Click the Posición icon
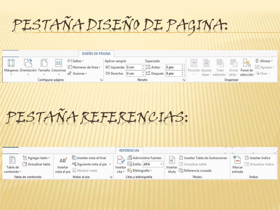 point(194,63)
